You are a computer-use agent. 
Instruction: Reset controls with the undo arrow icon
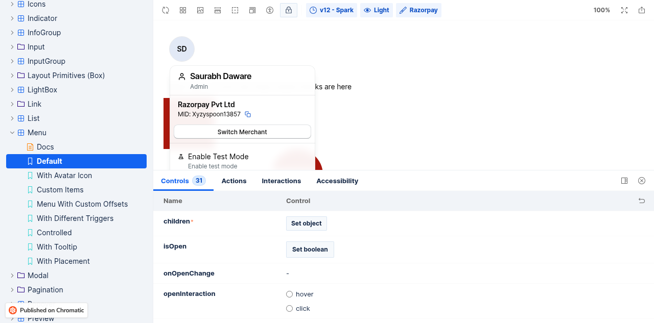[642, 201]
